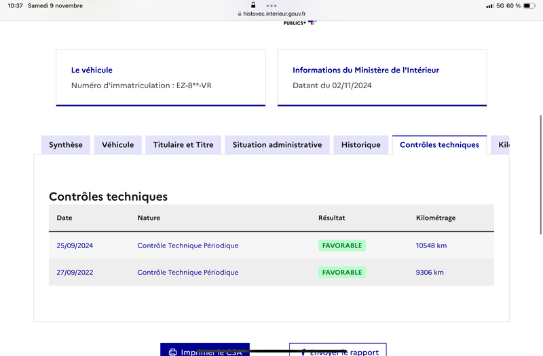The height and width of the screenshot is (356, 543).
Task: Switch to the Véhicule tab
Action: pos(117,144)
